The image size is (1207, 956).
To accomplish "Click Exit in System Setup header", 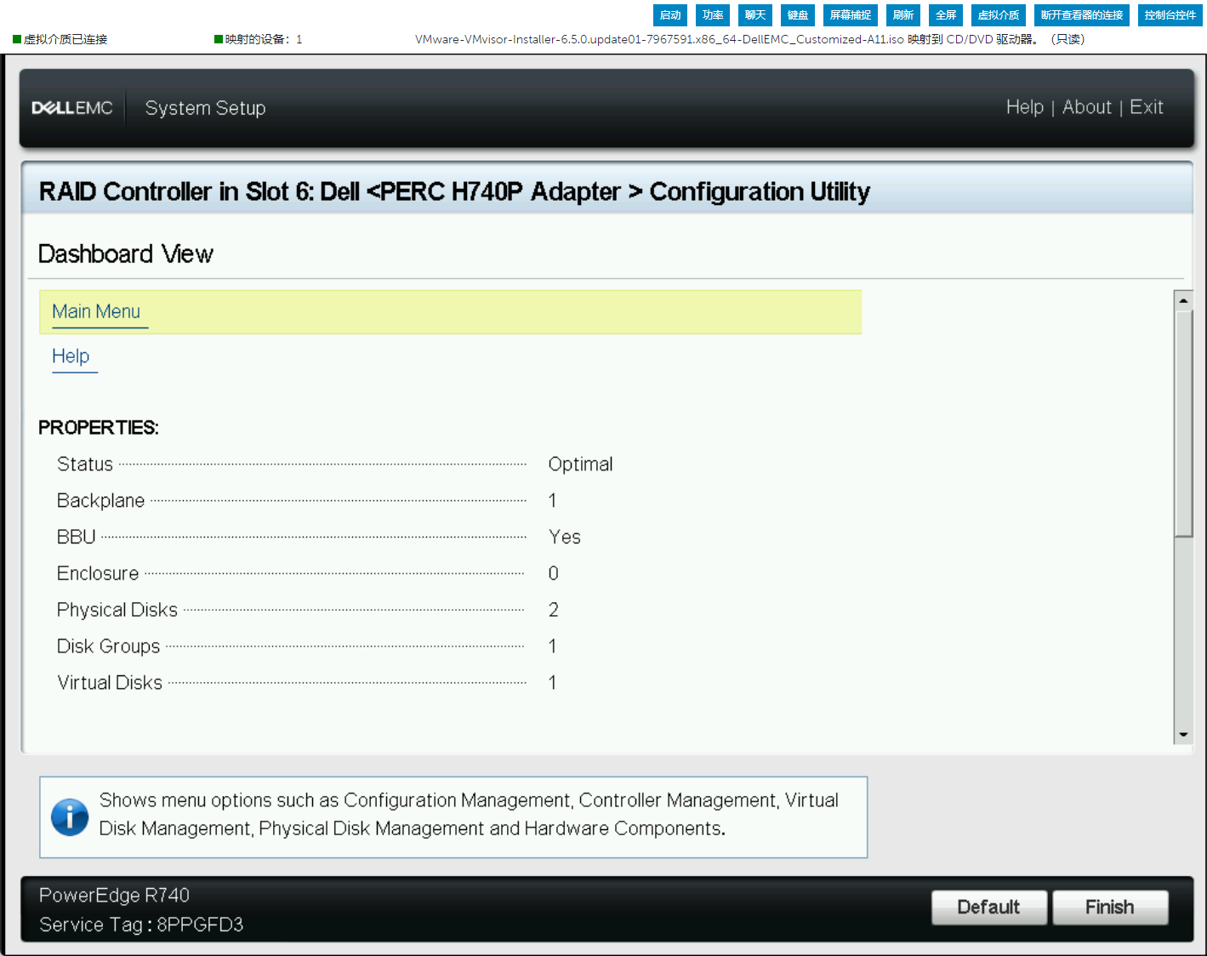I will pos(1146,107).
